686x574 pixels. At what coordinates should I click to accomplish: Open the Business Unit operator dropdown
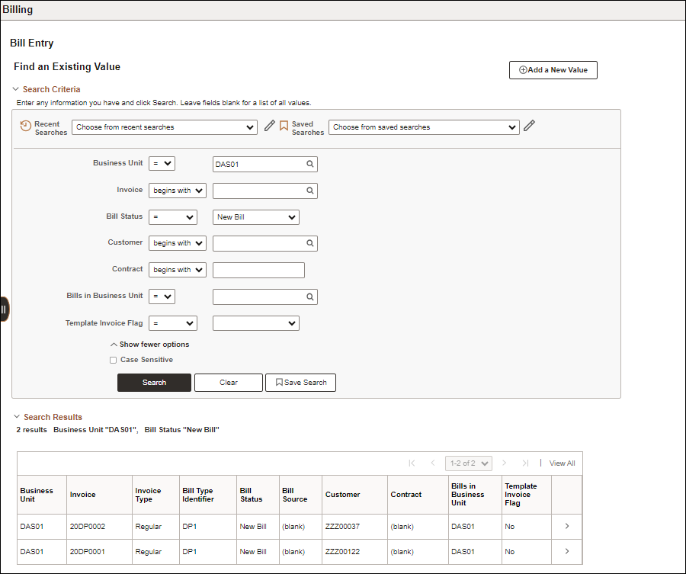click(x=162, y=164)
